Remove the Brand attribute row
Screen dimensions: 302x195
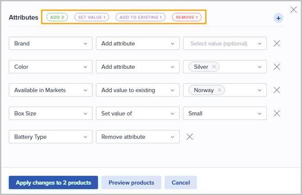tap(277, 44)
